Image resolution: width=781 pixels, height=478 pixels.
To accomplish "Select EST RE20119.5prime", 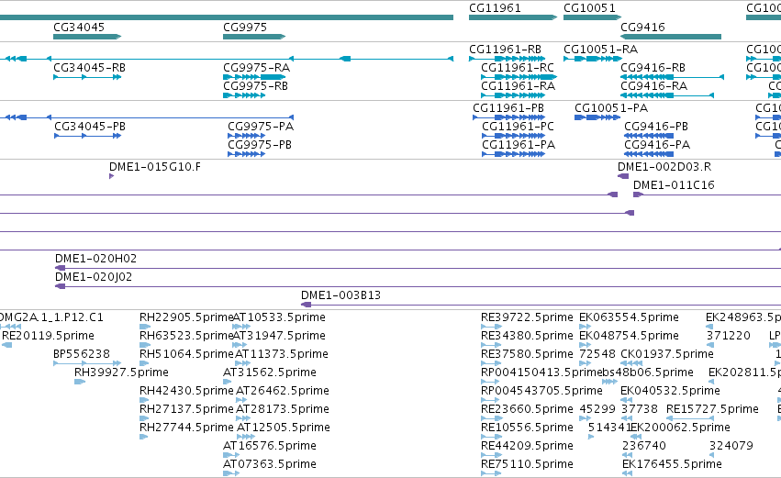I will point(7,345).
